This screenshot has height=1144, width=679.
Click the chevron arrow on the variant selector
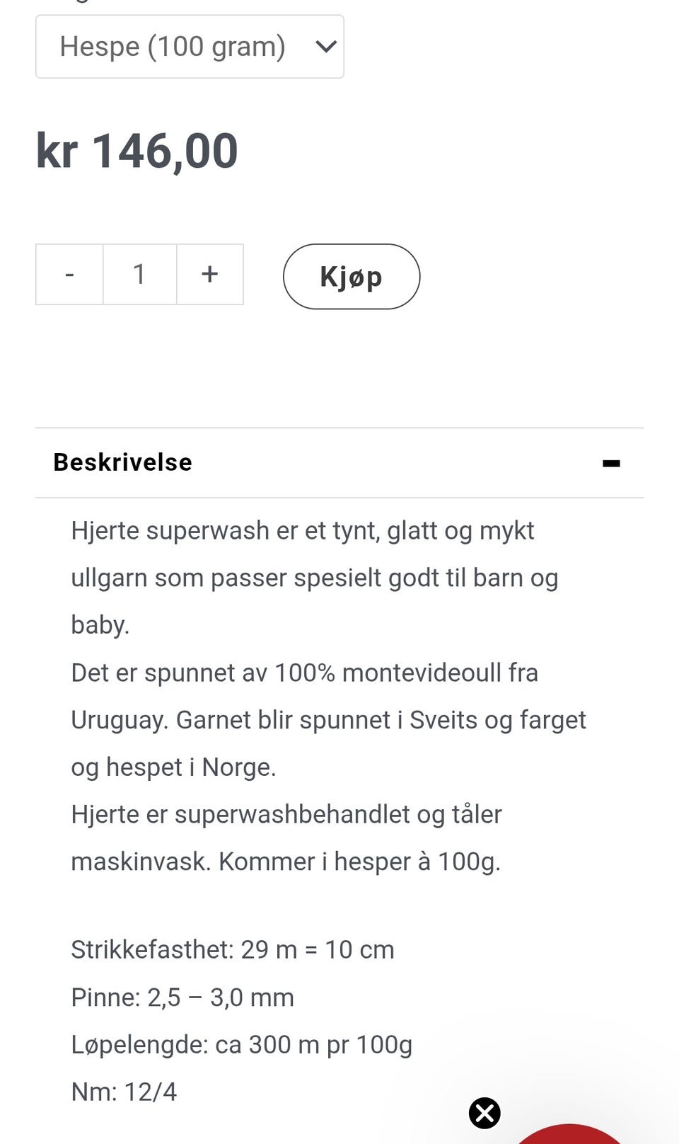(x=325, y=47)
